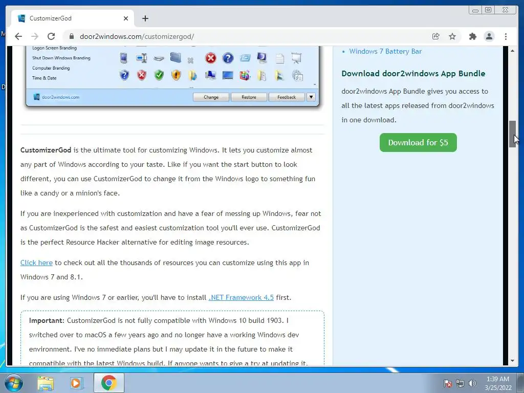Screen dimensions: 524x393
Task: Click the mobile device icon in preview
Action: click(x=124, y=58)
